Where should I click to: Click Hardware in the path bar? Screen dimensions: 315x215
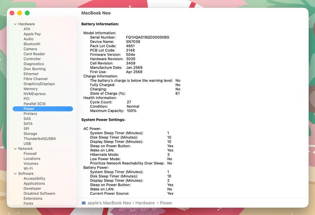145,203
